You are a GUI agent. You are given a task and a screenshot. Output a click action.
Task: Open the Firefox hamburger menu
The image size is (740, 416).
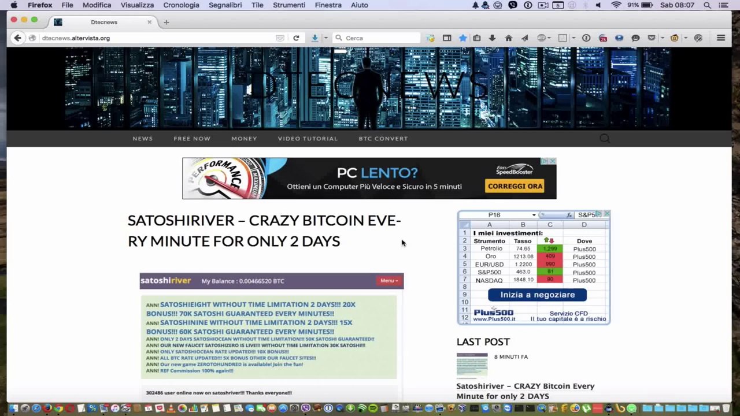[721, 38]
